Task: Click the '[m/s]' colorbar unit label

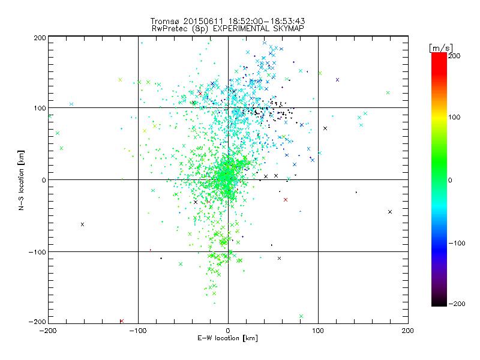Action: coord(441,48)
